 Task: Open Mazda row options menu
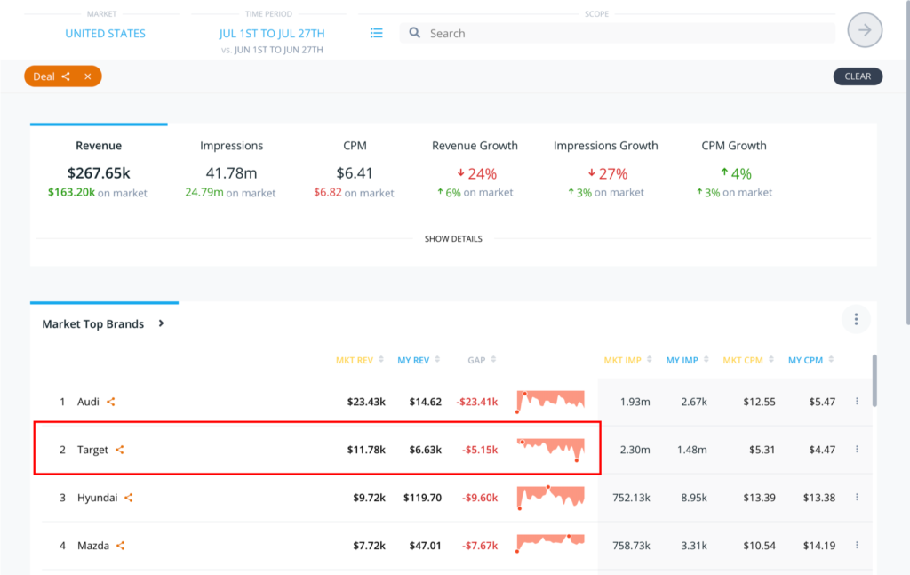pyautogui.click(x=858, y=545)
